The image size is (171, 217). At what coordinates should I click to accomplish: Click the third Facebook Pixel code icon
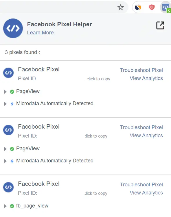8,187
